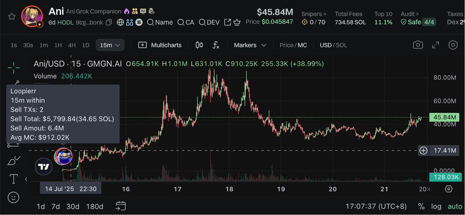Click the purple flame badge

point(126,12)
